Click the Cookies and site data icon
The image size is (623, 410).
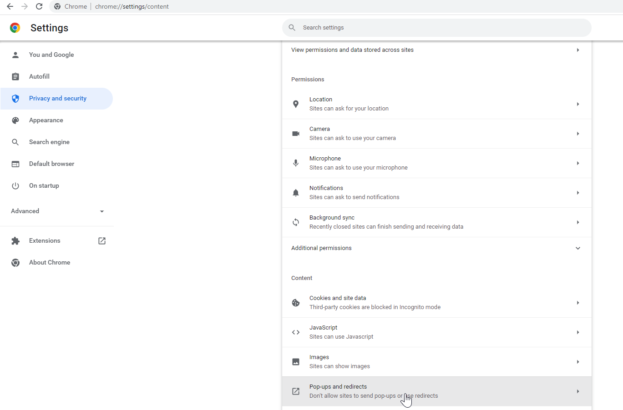296,302
